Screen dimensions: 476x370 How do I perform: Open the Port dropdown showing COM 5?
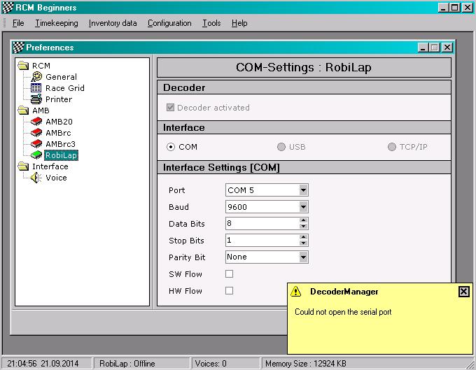click(303, 190)
